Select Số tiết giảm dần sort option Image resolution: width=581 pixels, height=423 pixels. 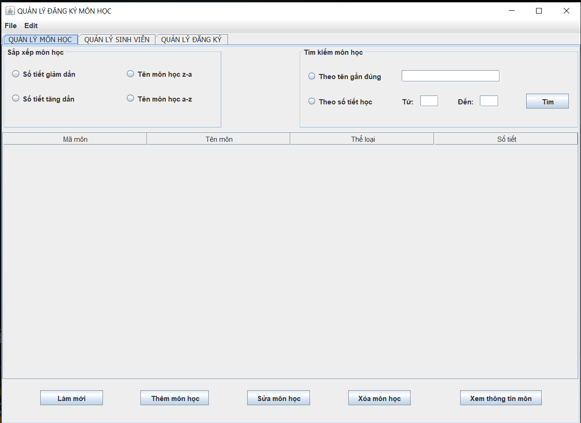44,74
